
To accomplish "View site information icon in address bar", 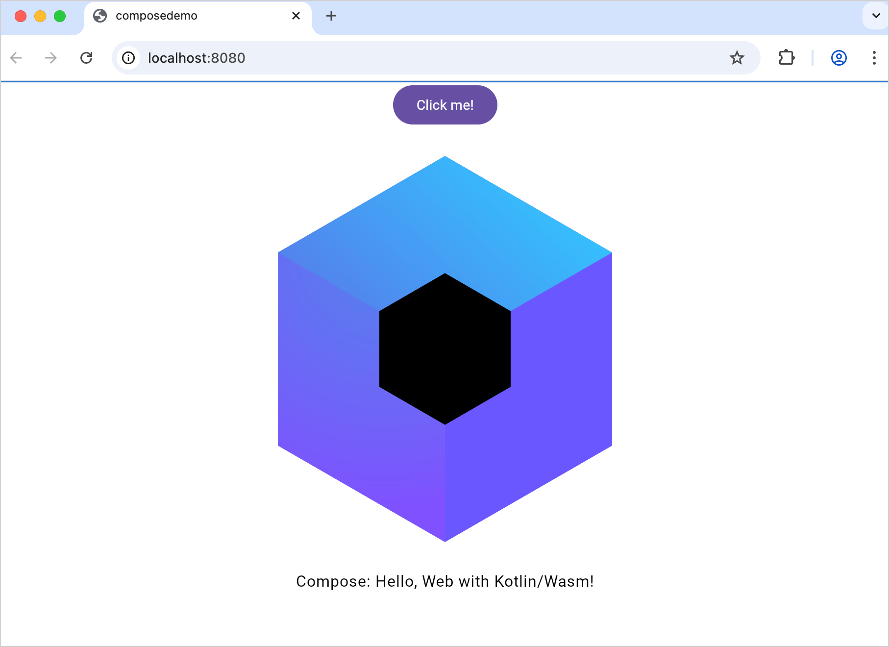I will (x=128, y=58).
